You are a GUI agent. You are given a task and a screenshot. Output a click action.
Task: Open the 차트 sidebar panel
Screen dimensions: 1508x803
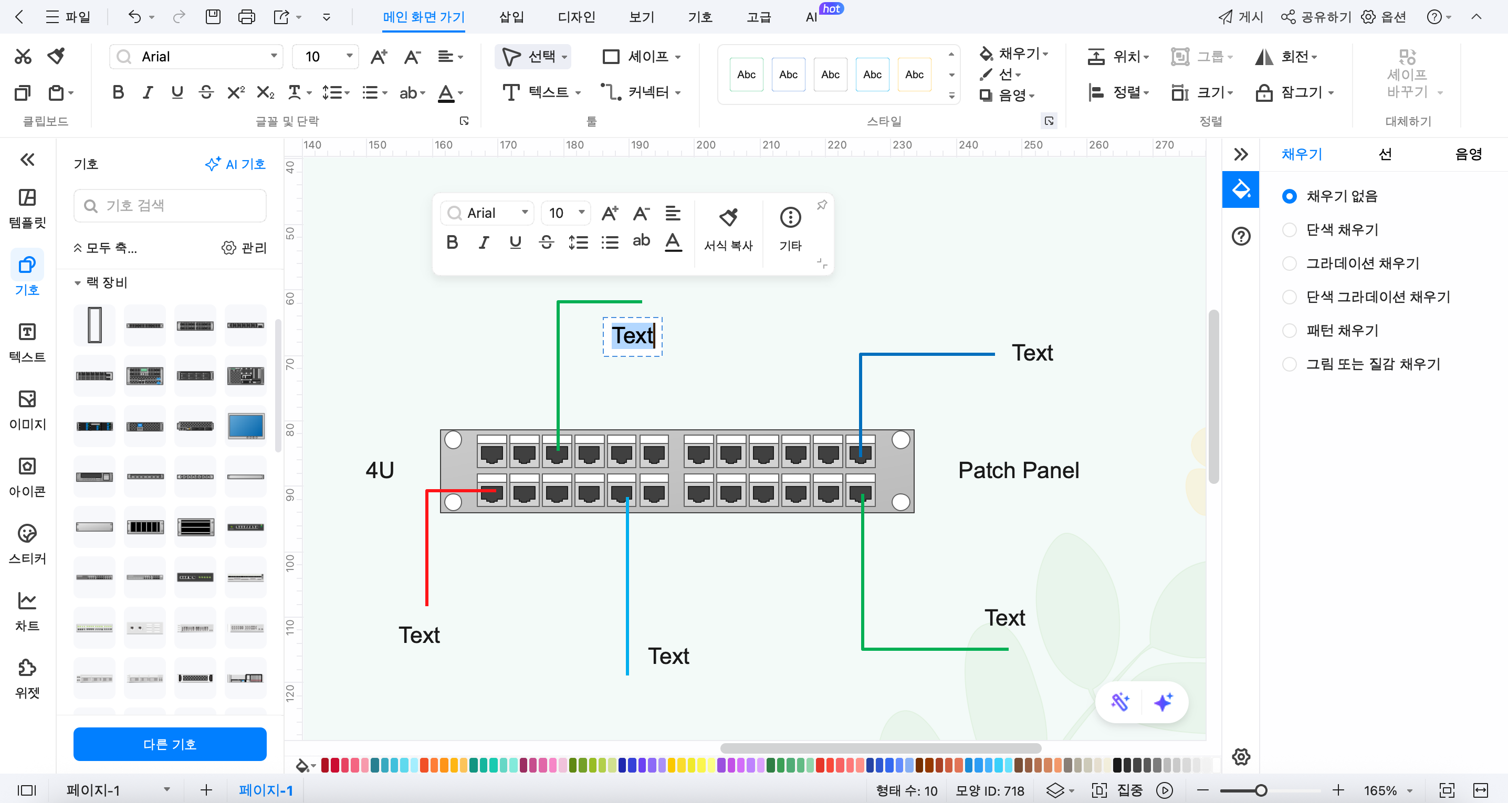point(27,611)
